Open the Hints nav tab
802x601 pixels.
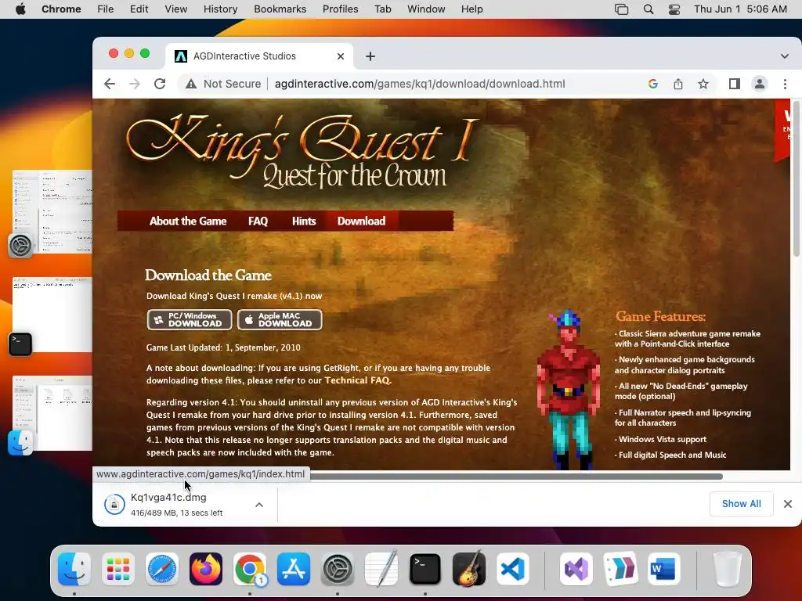[304, 221]
